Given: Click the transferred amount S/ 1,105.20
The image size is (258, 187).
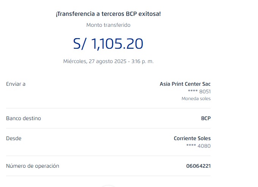Looking at the screenshot, I should (x=108, y=44).
